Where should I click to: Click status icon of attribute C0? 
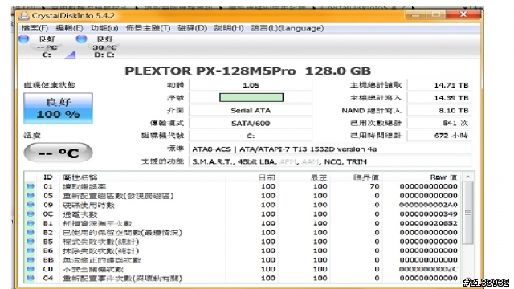[31, 269]
